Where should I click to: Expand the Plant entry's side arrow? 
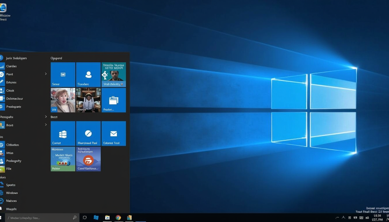click(45, 74)
